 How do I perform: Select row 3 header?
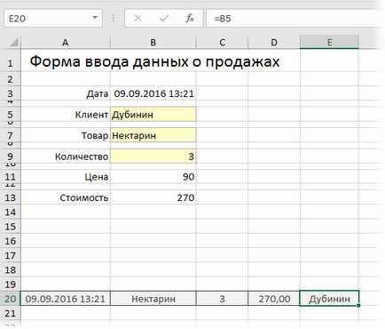[11, 93]
